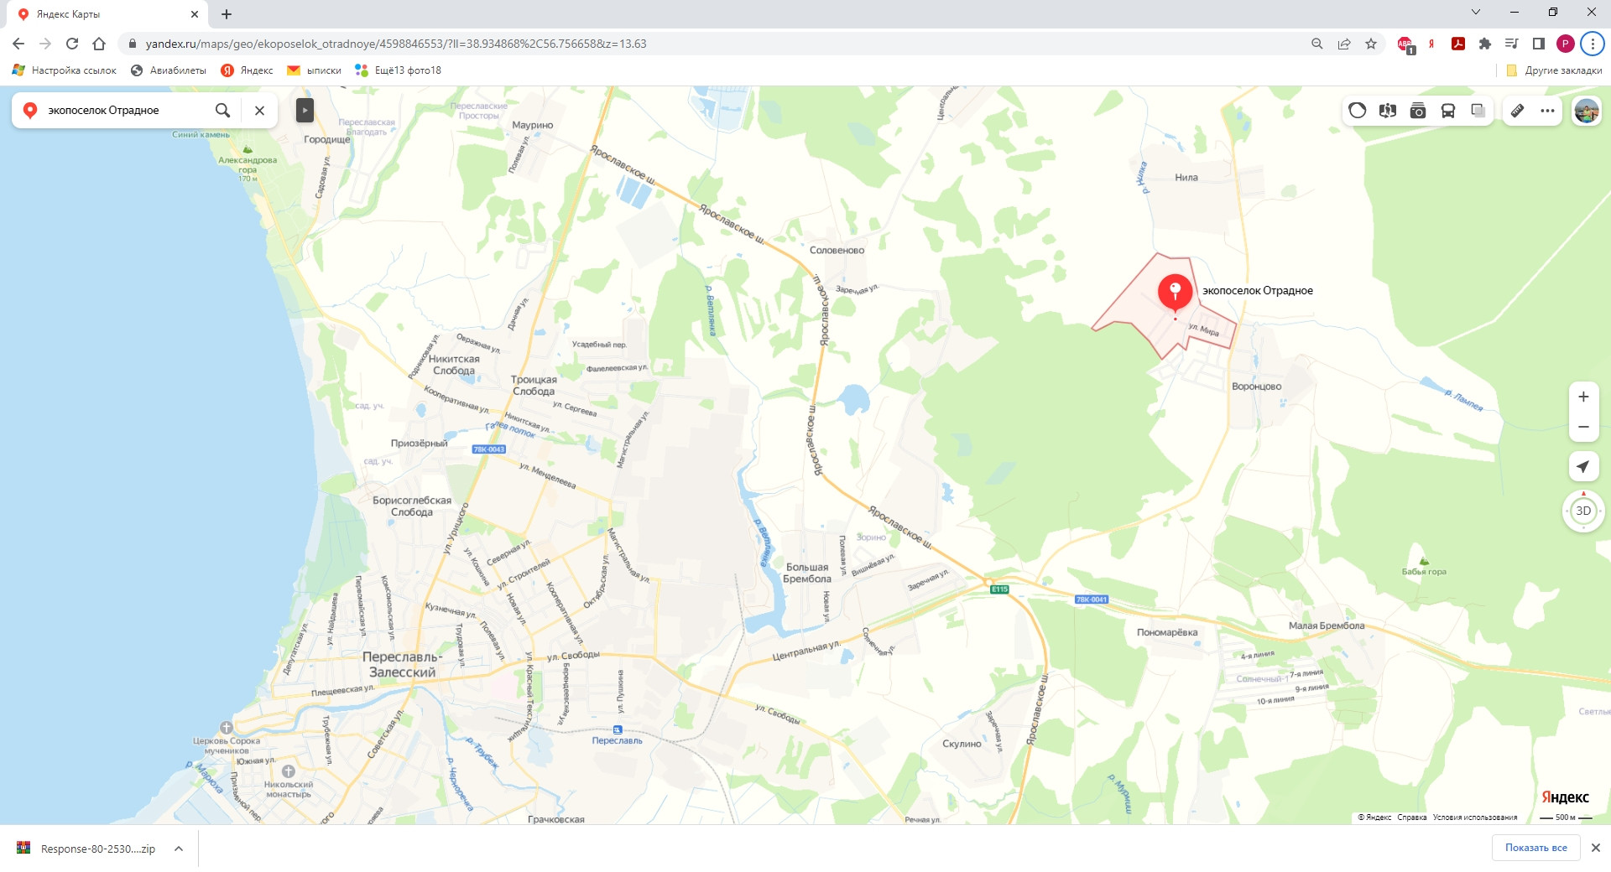
Task: Select the Яндекс Карты tab
Action: click(107, 14)
